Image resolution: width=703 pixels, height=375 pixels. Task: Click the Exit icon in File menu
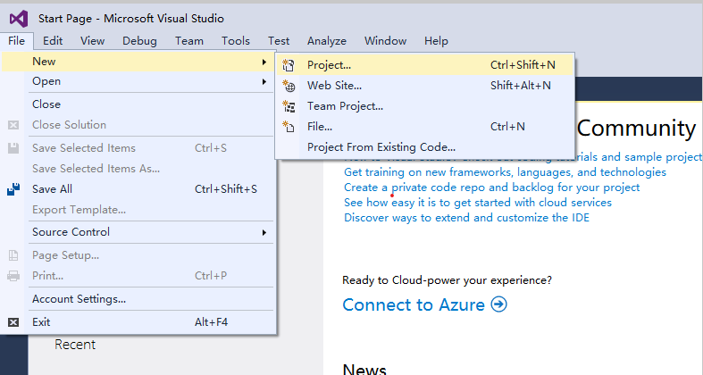click(x=13, y=322)
